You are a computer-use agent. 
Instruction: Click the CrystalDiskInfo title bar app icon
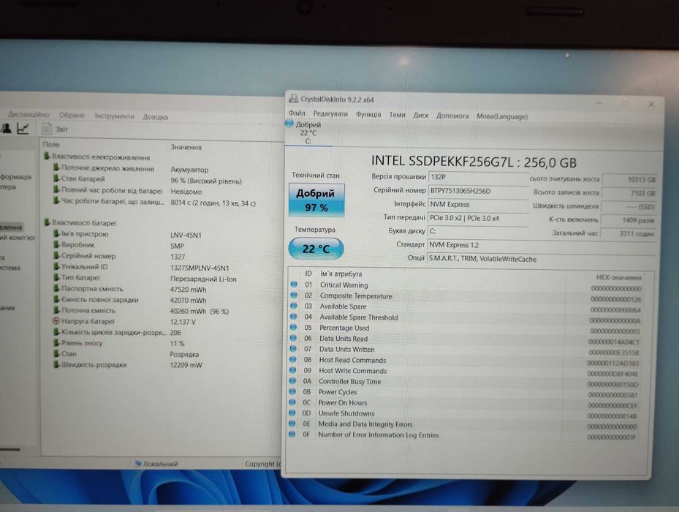294,99
